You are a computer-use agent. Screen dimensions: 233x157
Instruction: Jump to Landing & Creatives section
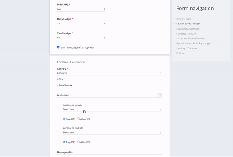coord(187,49)
